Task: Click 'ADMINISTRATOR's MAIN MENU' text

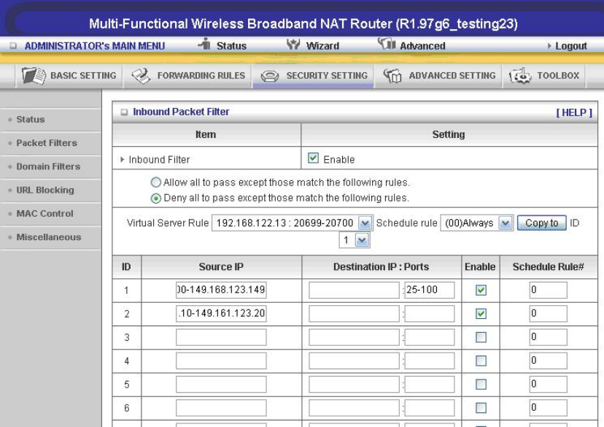Action: (95, 46)
